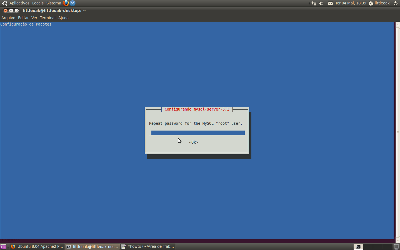This screenshot has height=250, width=400.
Task: Switch to littleoak@littleoak-desktop terminal taskbar entry
Action: point(92,246)
